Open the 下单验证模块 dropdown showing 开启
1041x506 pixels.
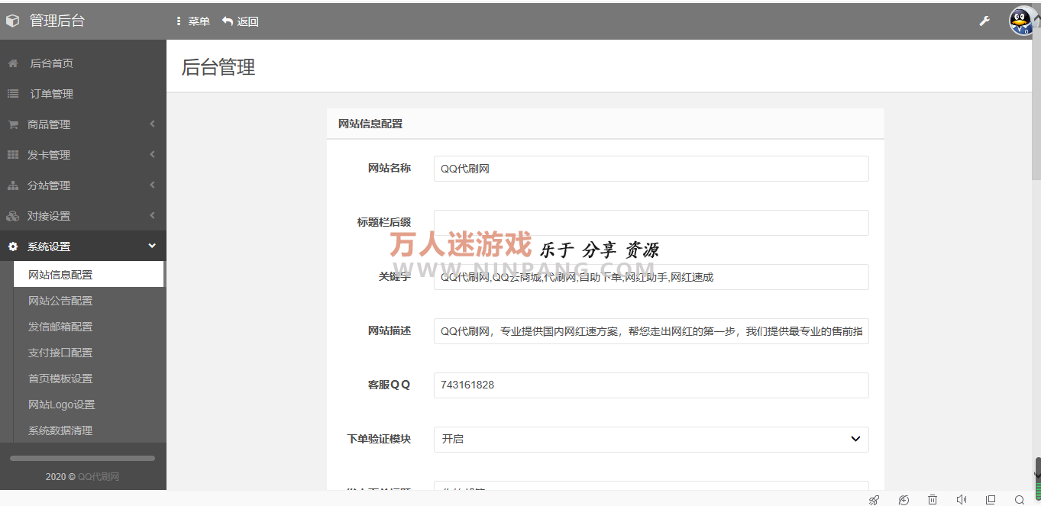click(x=651, y=439)
